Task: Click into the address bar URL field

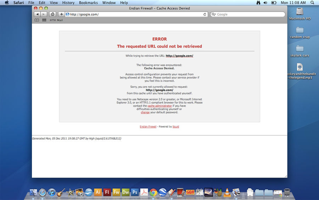Action: tap(136, 14)
